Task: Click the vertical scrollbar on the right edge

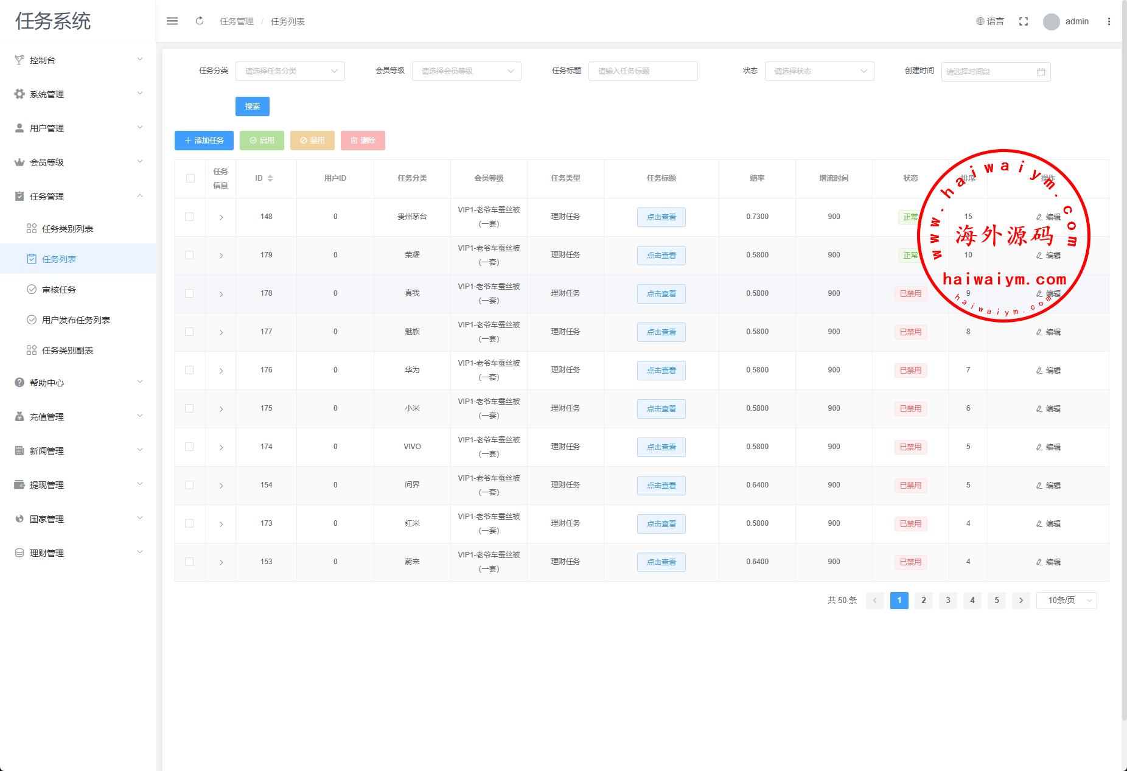Action: pyautogui.click(x=1123, y=365)
